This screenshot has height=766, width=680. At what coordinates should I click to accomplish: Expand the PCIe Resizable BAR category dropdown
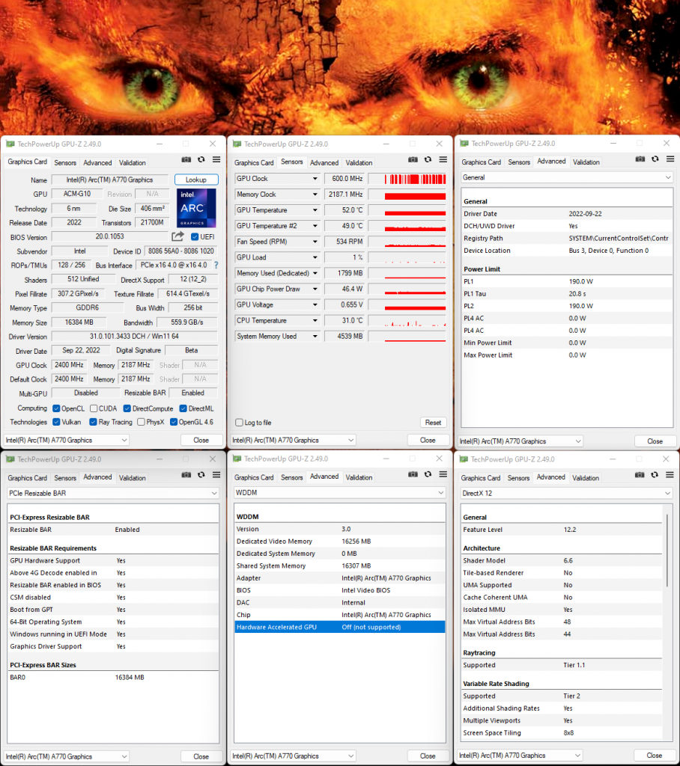point(113,494)
